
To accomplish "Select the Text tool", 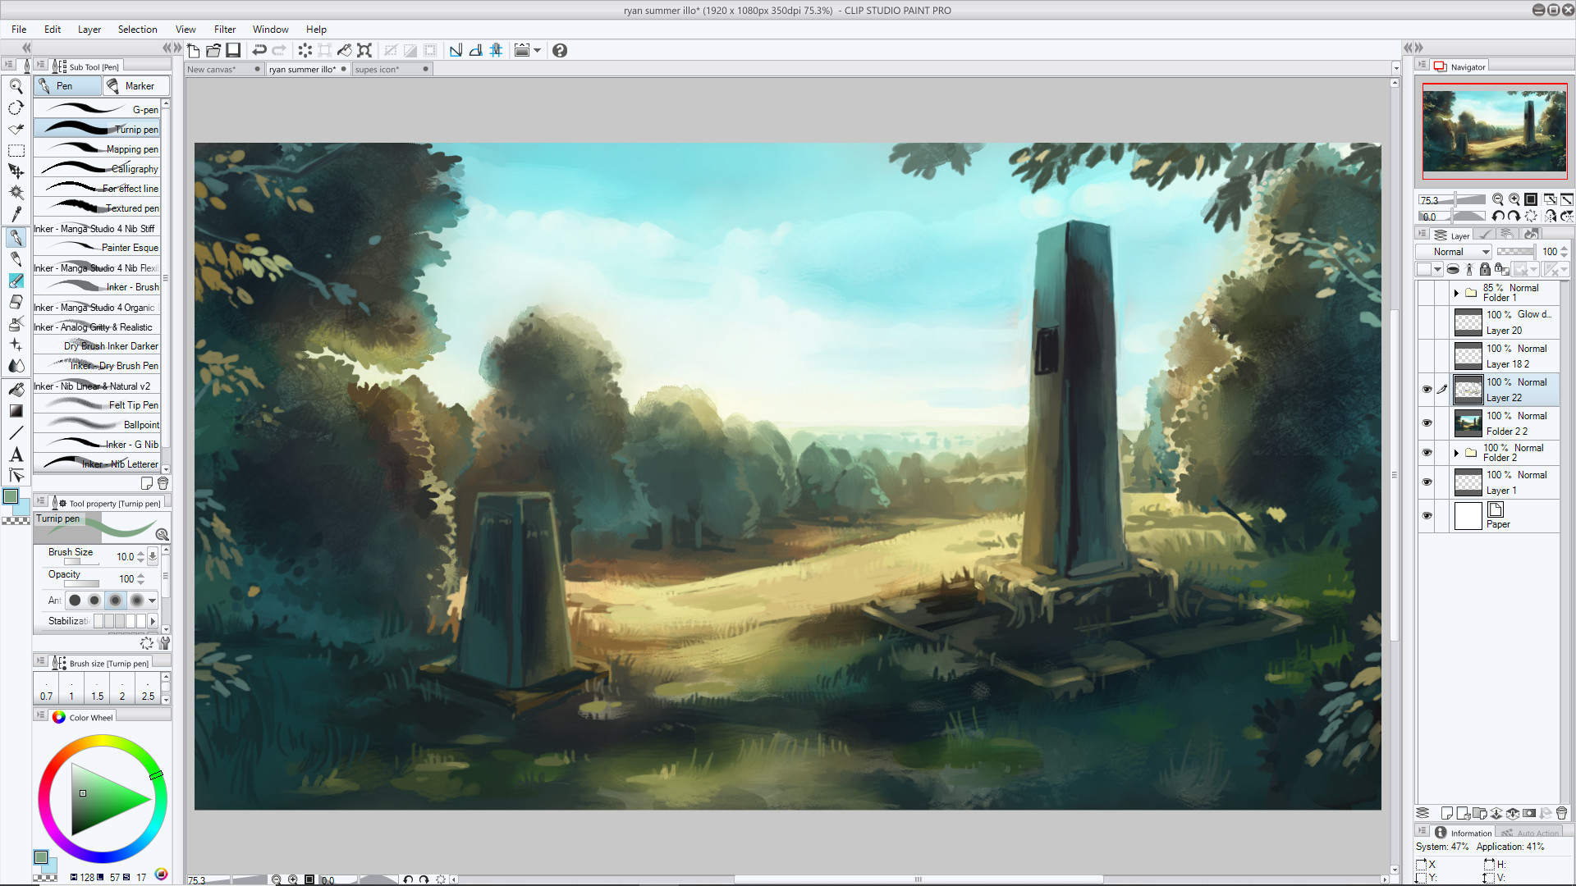I will pos(16,454).
